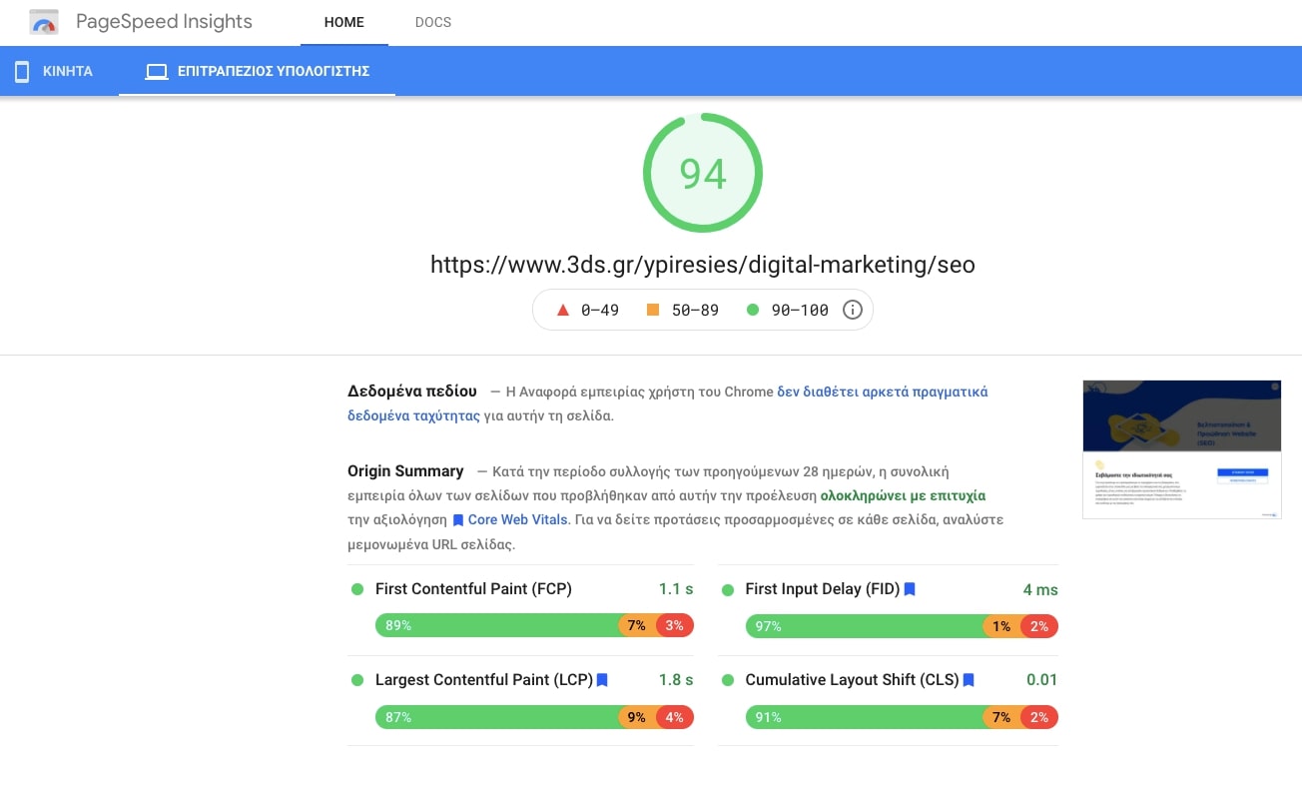The image size is (1302, 785).
Task: Select the ΕΠΙΤΡΑΠΕΖΙΟΣ ΥΠΟΛΟΓΙΣΤΗΣ desktop tab
Action: 258,71
